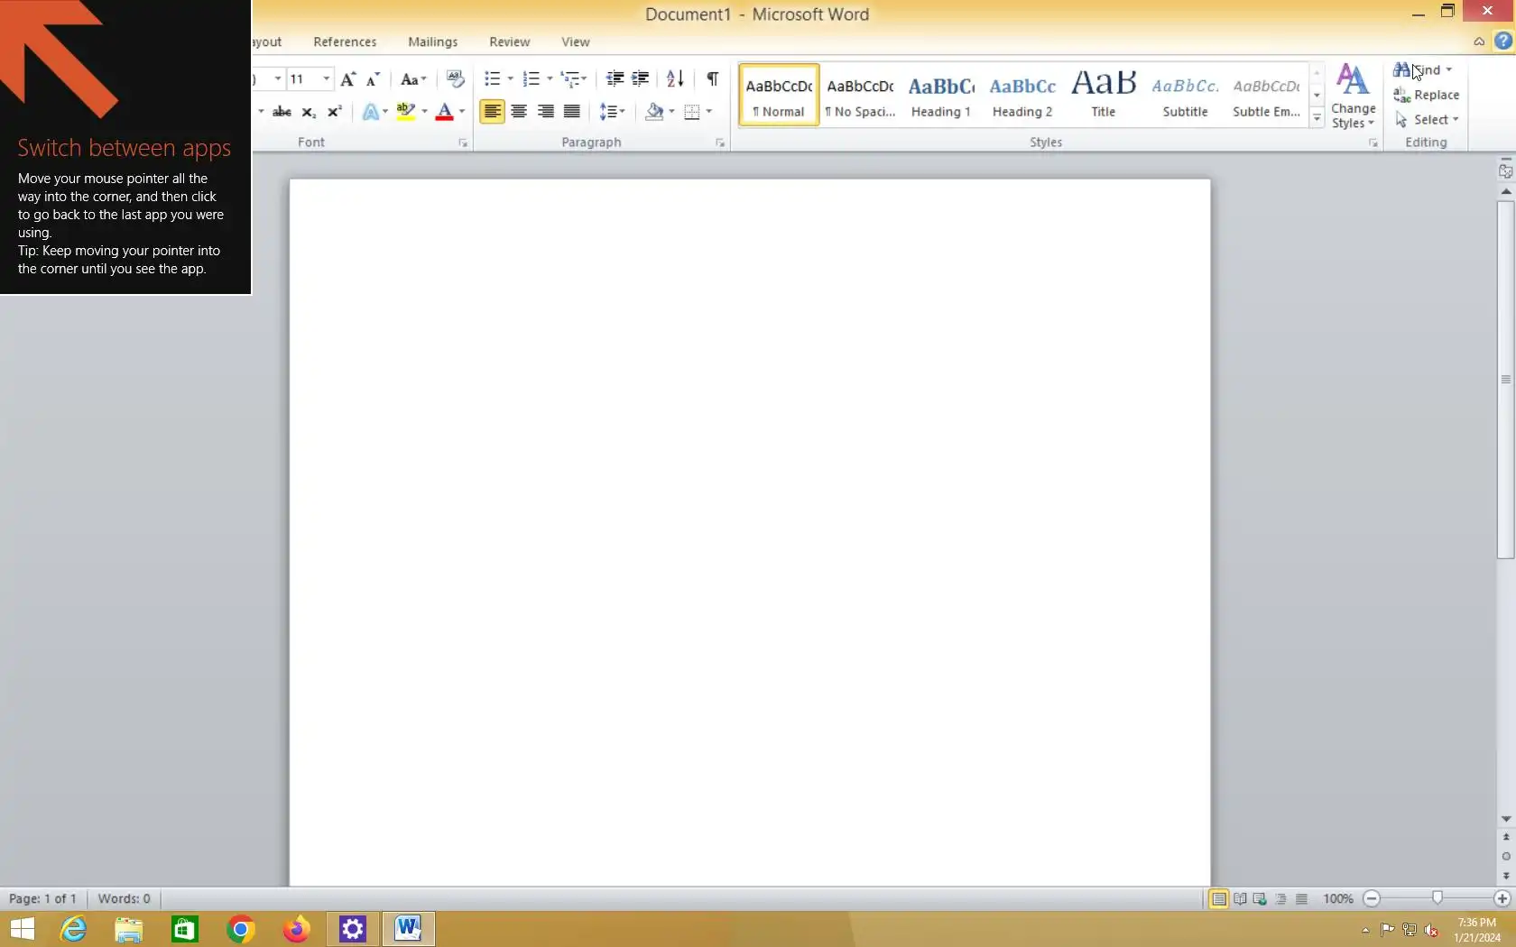Expand the borders dropdown arrow
Image resolution: width=1516 pixels, height=947 pixels.
click(709, 112)
